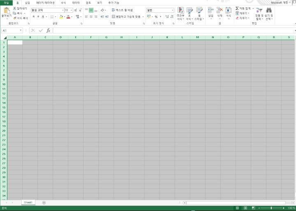Click the percent style icon
Viewport: 296px width, 211px height.
pos(156,17)
